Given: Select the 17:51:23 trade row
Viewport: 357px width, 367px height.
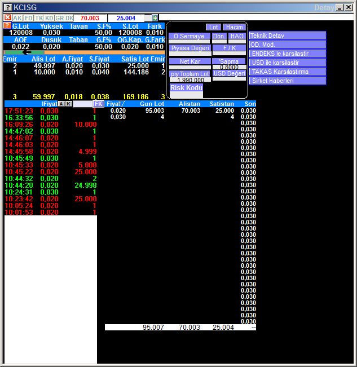Looking at the screenshot, I should click(x=51, y=110).
